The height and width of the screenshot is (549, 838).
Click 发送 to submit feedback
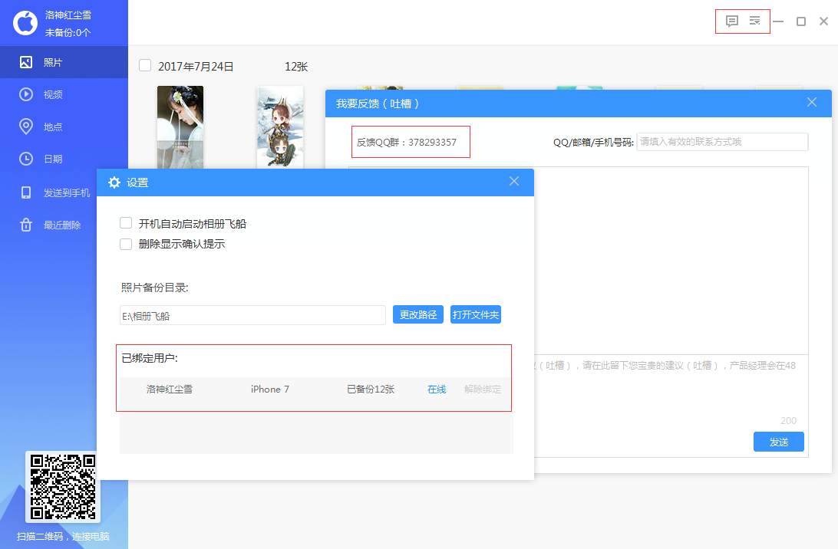779,442
